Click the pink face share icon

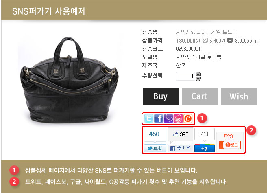(178, 118)
